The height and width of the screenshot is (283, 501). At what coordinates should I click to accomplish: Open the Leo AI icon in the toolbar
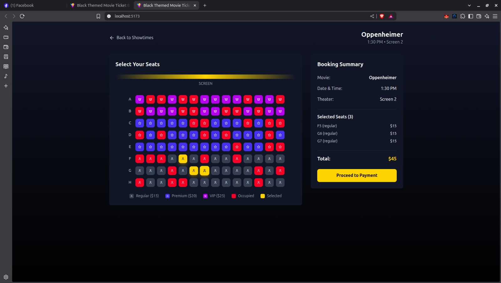point(487,16)
